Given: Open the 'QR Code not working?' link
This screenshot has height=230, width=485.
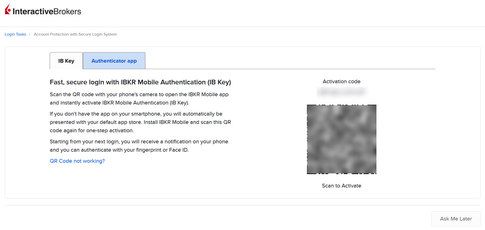Looking at the screenshot, I should pos(77,161).
